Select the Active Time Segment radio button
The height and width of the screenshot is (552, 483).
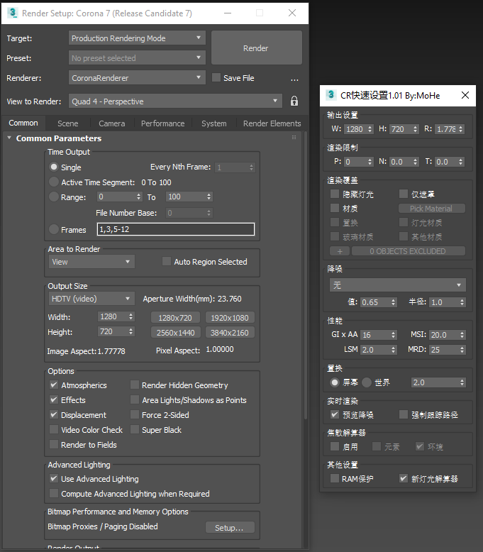click(x=54, y=182)
